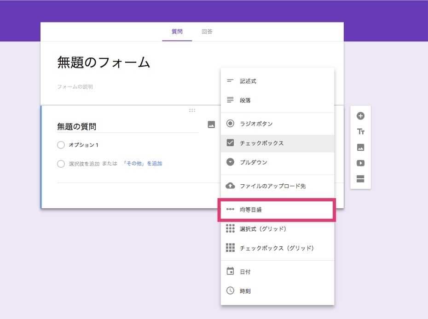Select the add image icon in the sidebar
The height and width of the screenshot is (319, 428).
(x=361, y=148)
